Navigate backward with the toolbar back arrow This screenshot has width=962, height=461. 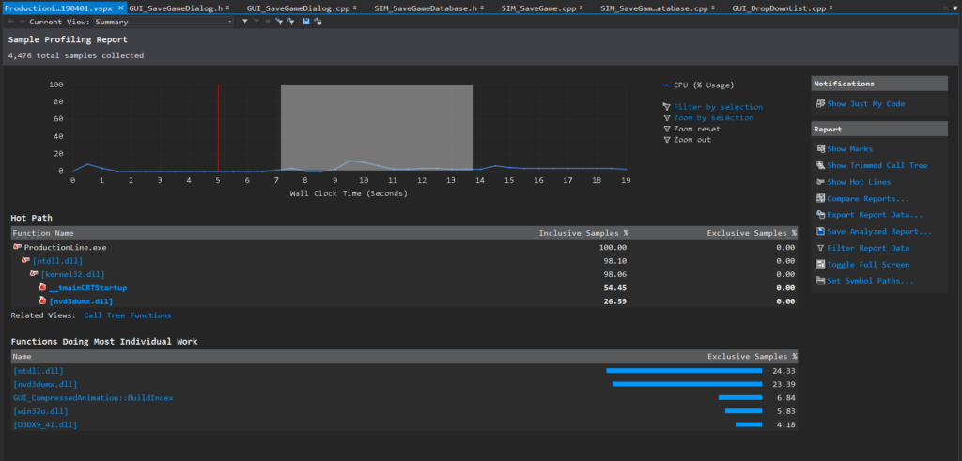pos(10,22)
